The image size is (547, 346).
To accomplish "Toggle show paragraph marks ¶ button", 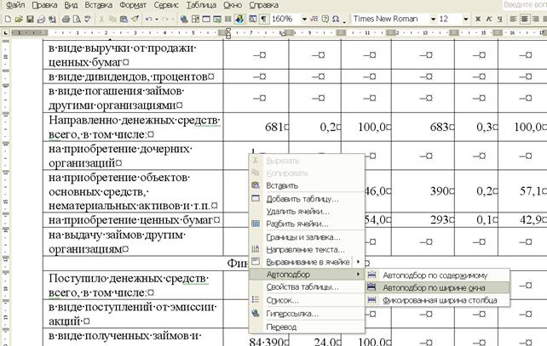I will [x=264, y=20].
